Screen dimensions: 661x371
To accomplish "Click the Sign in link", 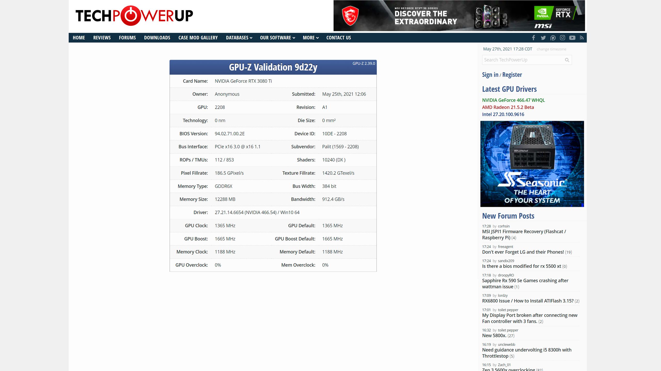I will pos(490,75).
